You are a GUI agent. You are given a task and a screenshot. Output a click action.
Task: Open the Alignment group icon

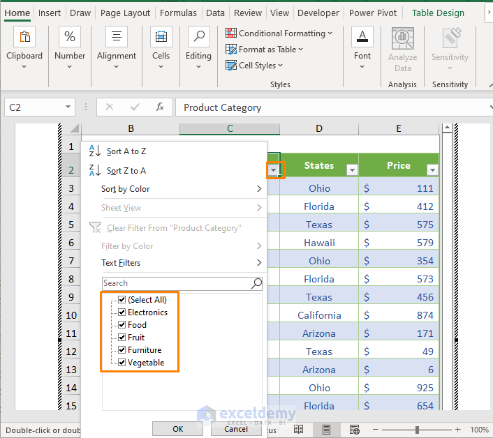click(117, 38)
